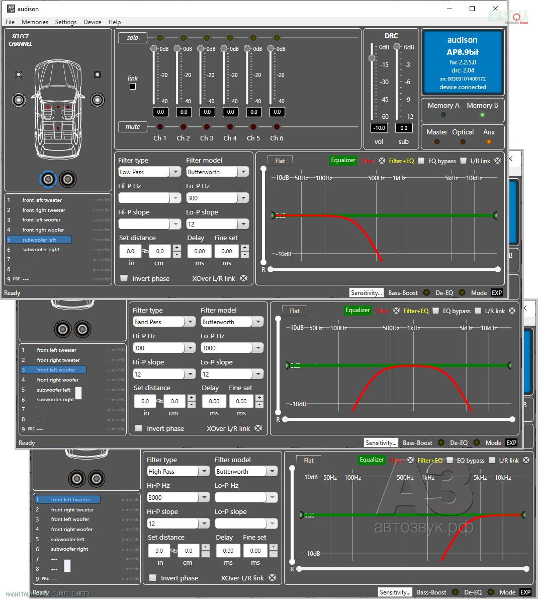Turn on De-EQ indicator in Low Pass window
This screenshot has width=538, height=599.
click(462, 292)
